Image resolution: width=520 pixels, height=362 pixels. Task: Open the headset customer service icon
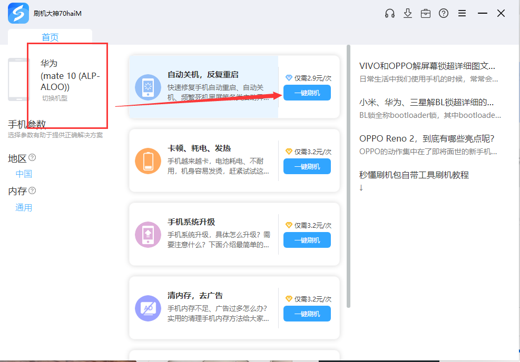(x=390, y=13)
